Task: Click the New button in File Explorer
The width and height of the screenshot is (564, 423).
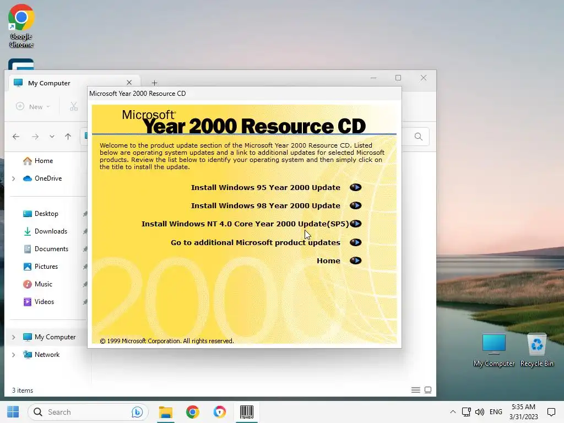Action: [33, 107]
